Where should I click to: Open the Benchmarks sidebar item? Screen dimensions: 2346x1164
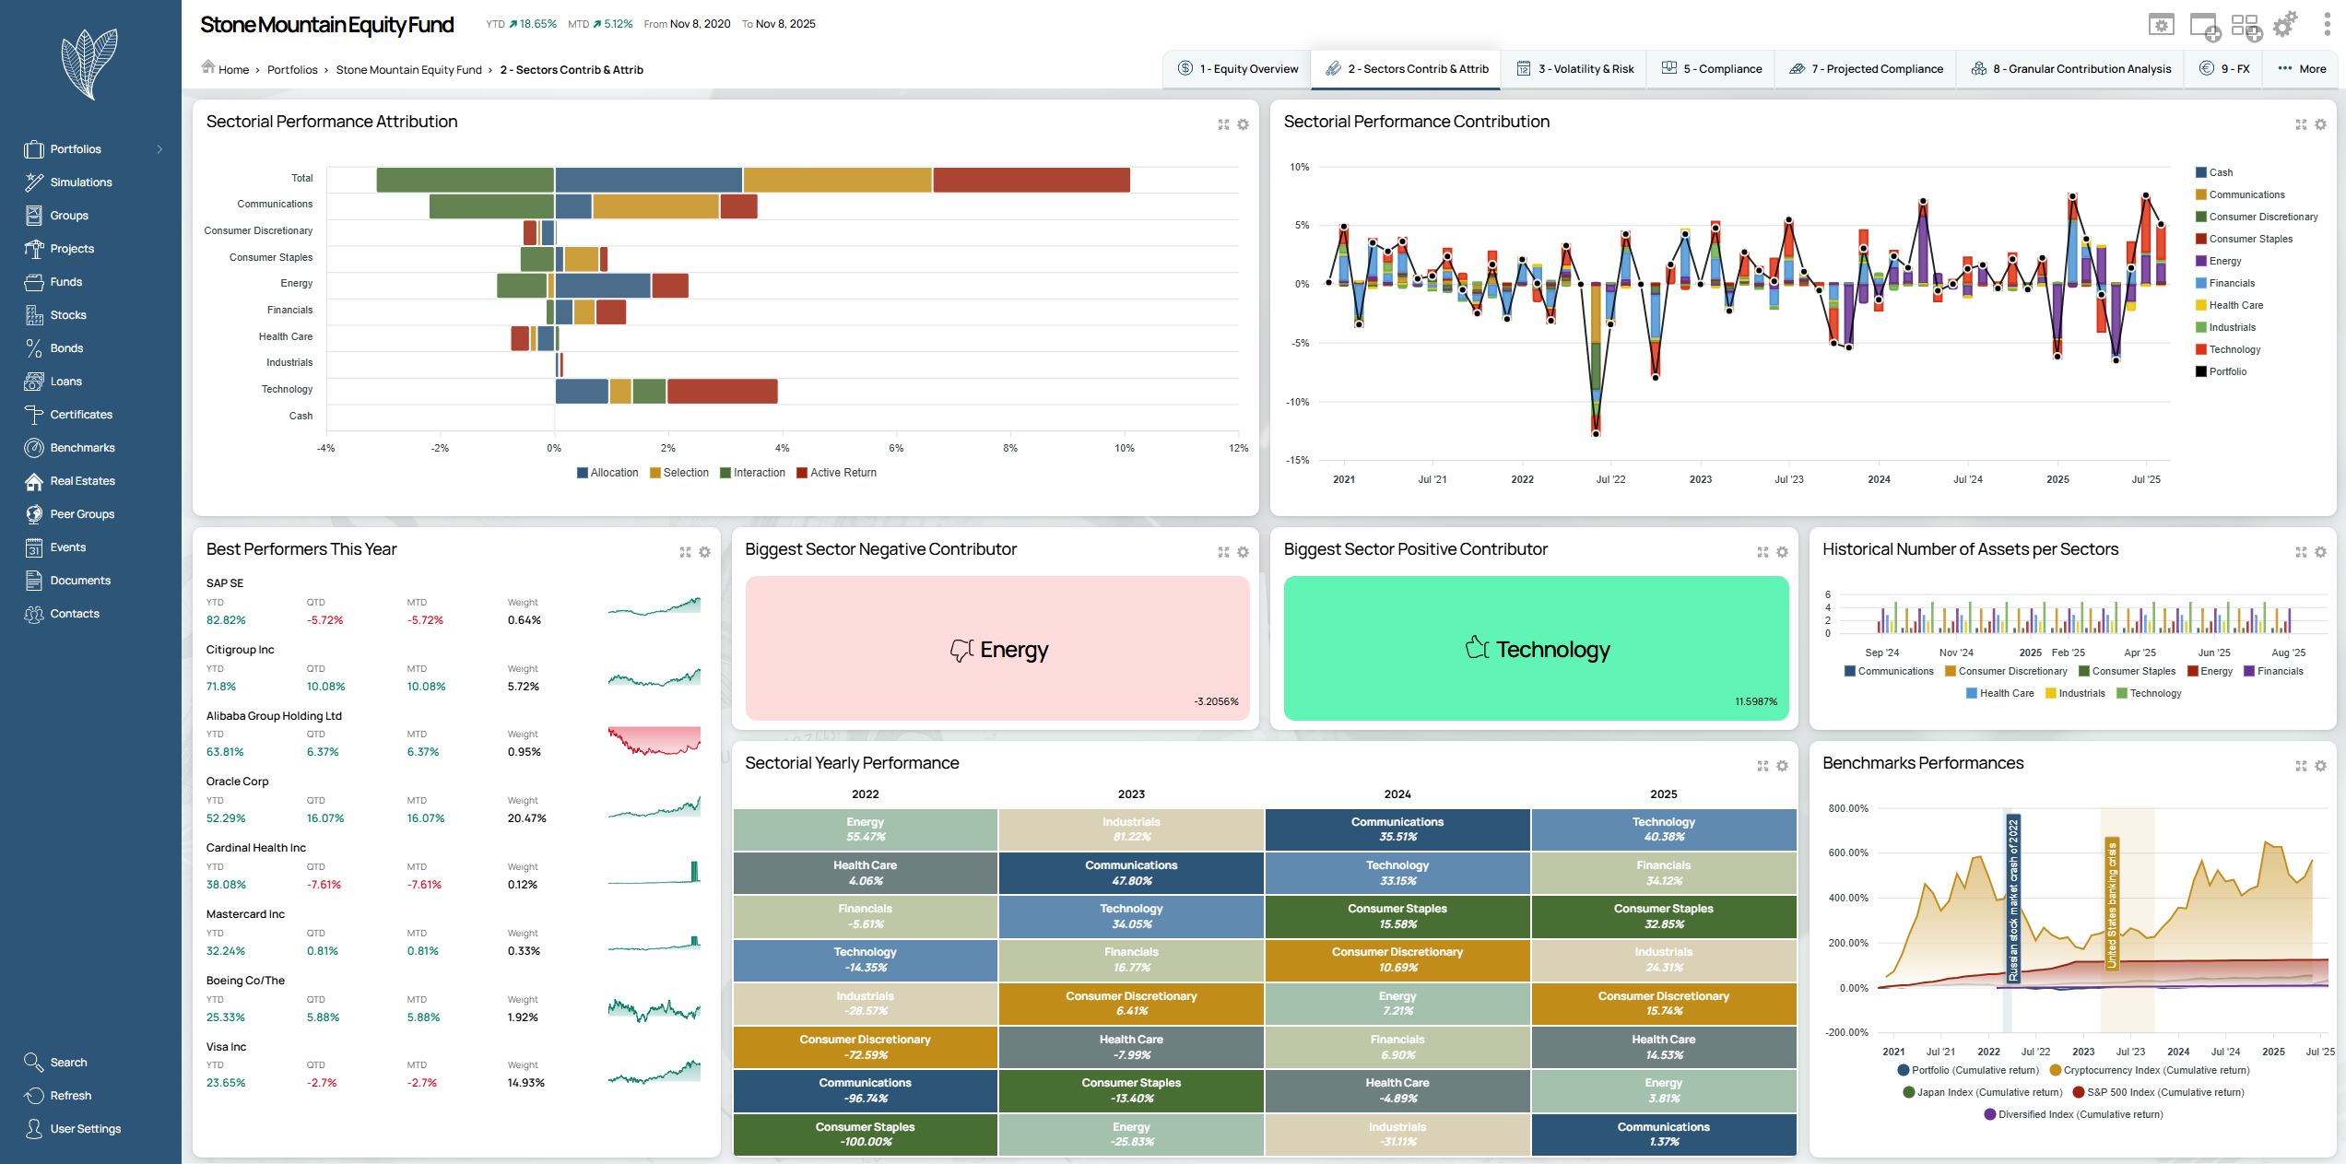point(82,448)
